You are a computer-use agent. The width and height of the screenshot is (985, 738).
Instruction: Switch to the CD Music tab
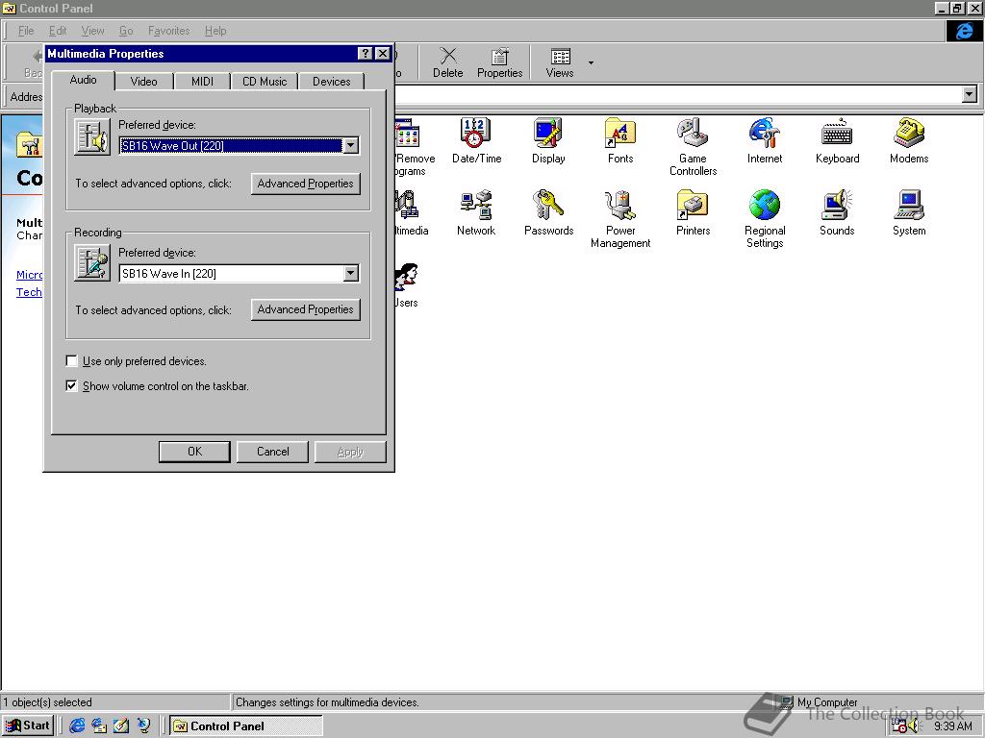(265, 82)
